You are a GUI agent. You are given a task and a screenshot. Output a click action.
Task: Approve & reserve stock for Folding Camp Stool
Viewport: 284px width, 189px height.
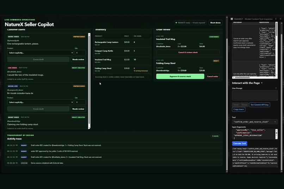[x=180, y=76]
